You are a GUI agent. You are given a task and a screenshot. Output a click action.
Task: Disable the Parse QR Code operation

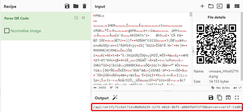(x=76, y=18)
